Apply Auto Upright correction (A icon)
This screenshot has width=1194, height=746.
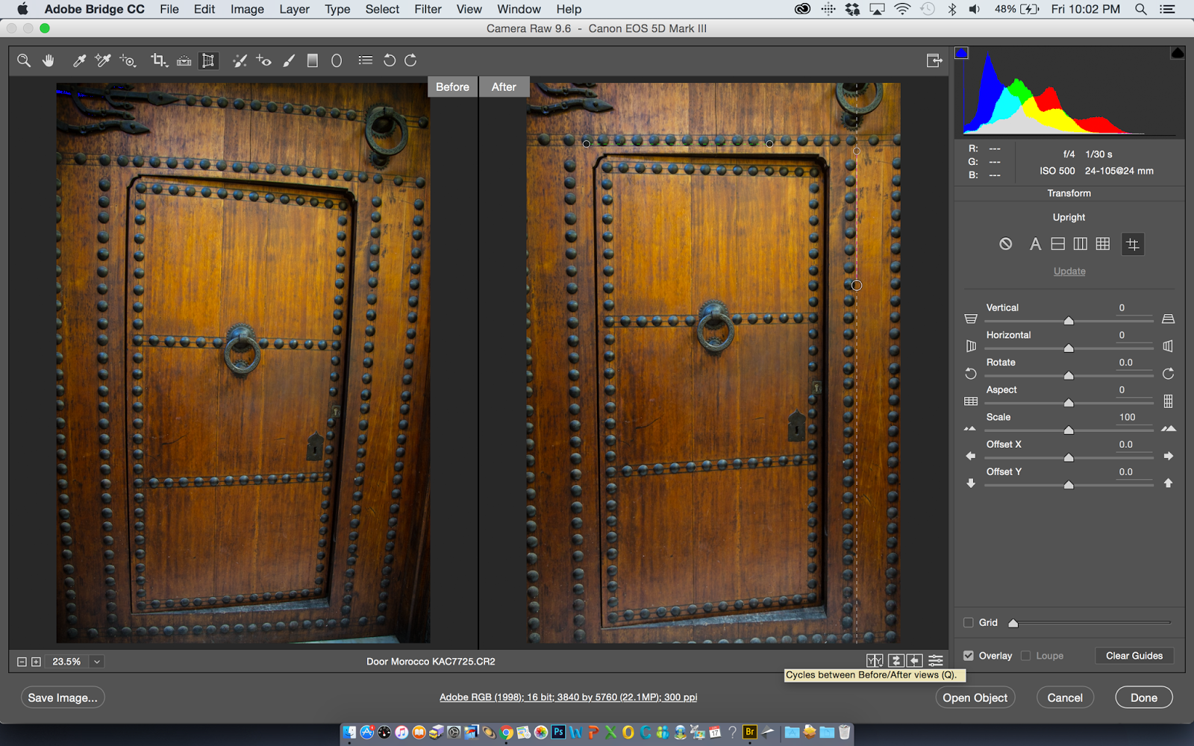click(x=1034, y=244)
